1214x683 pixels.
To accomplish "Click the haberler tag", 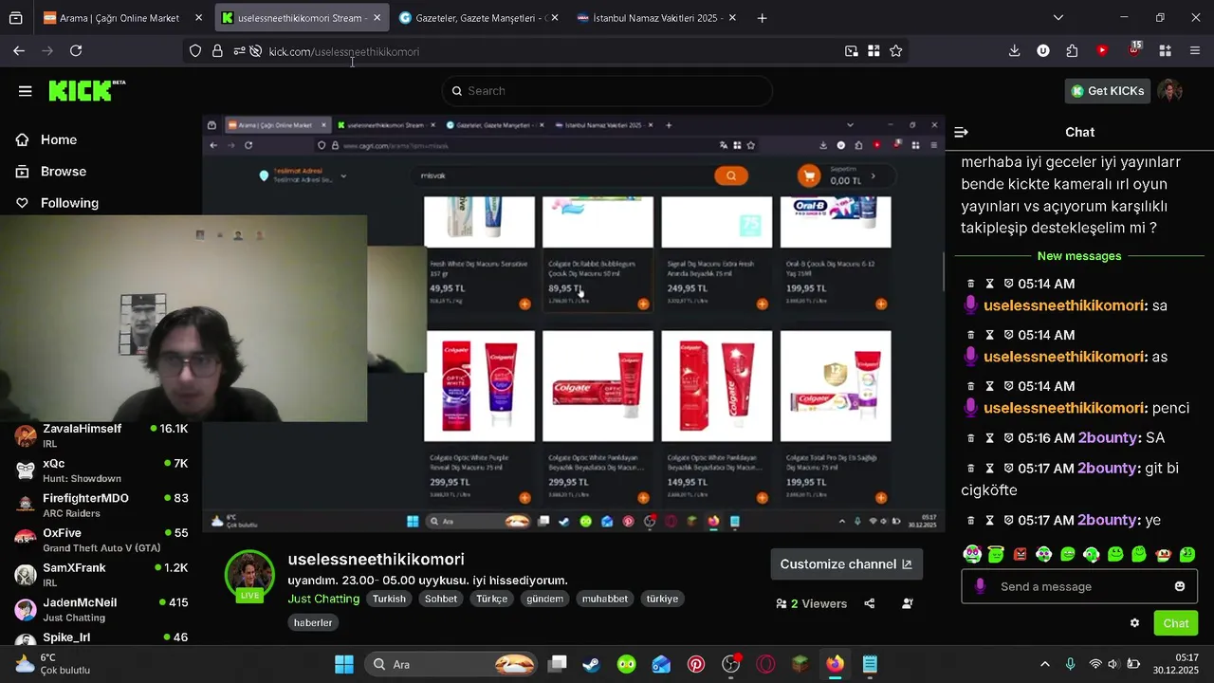I will pyautogui.click(x=313, y=623).
